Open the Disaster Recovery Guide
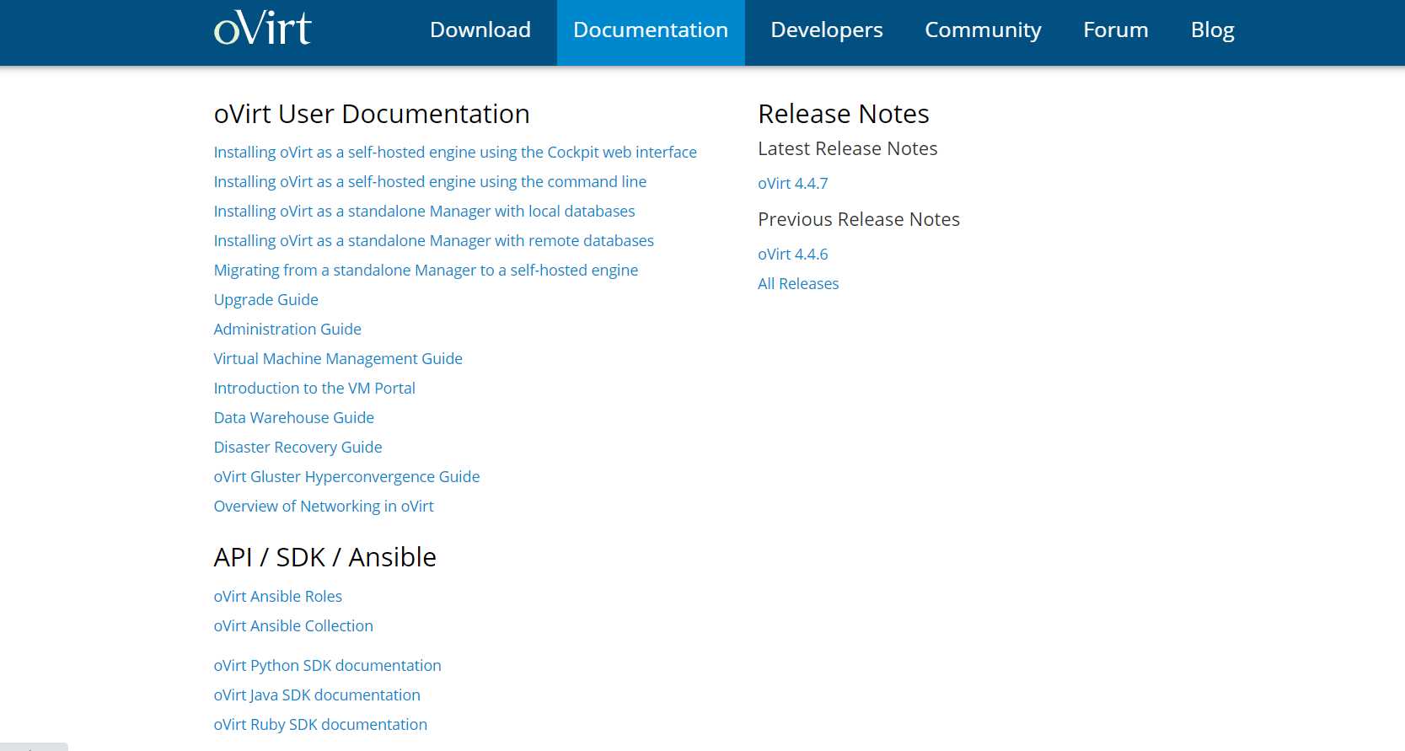This screenshot has width=1405, height=751. tap(298, 448)
